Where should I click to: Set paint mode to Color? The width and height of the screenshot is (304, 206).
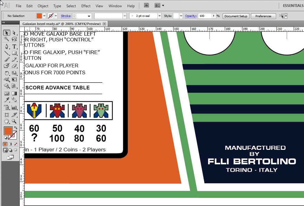5,144
